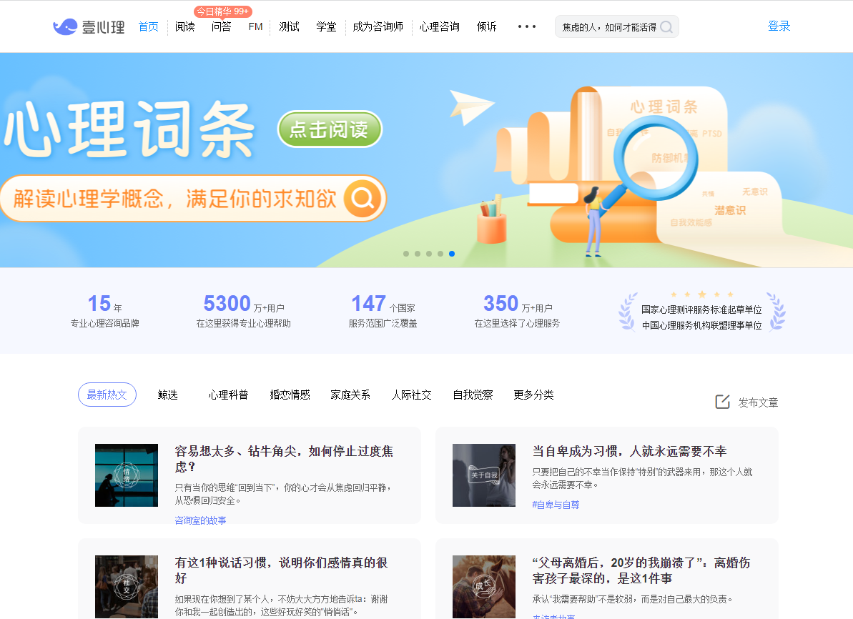Open the three-dots more navigation menu
This screenshot has height=619, width=853.
[x=526, y=26]
